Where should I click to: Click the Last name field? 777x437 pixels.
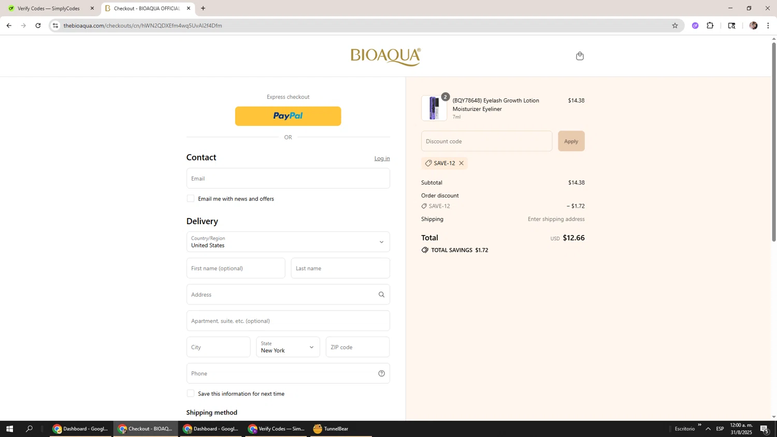click(x=340, y=268)
